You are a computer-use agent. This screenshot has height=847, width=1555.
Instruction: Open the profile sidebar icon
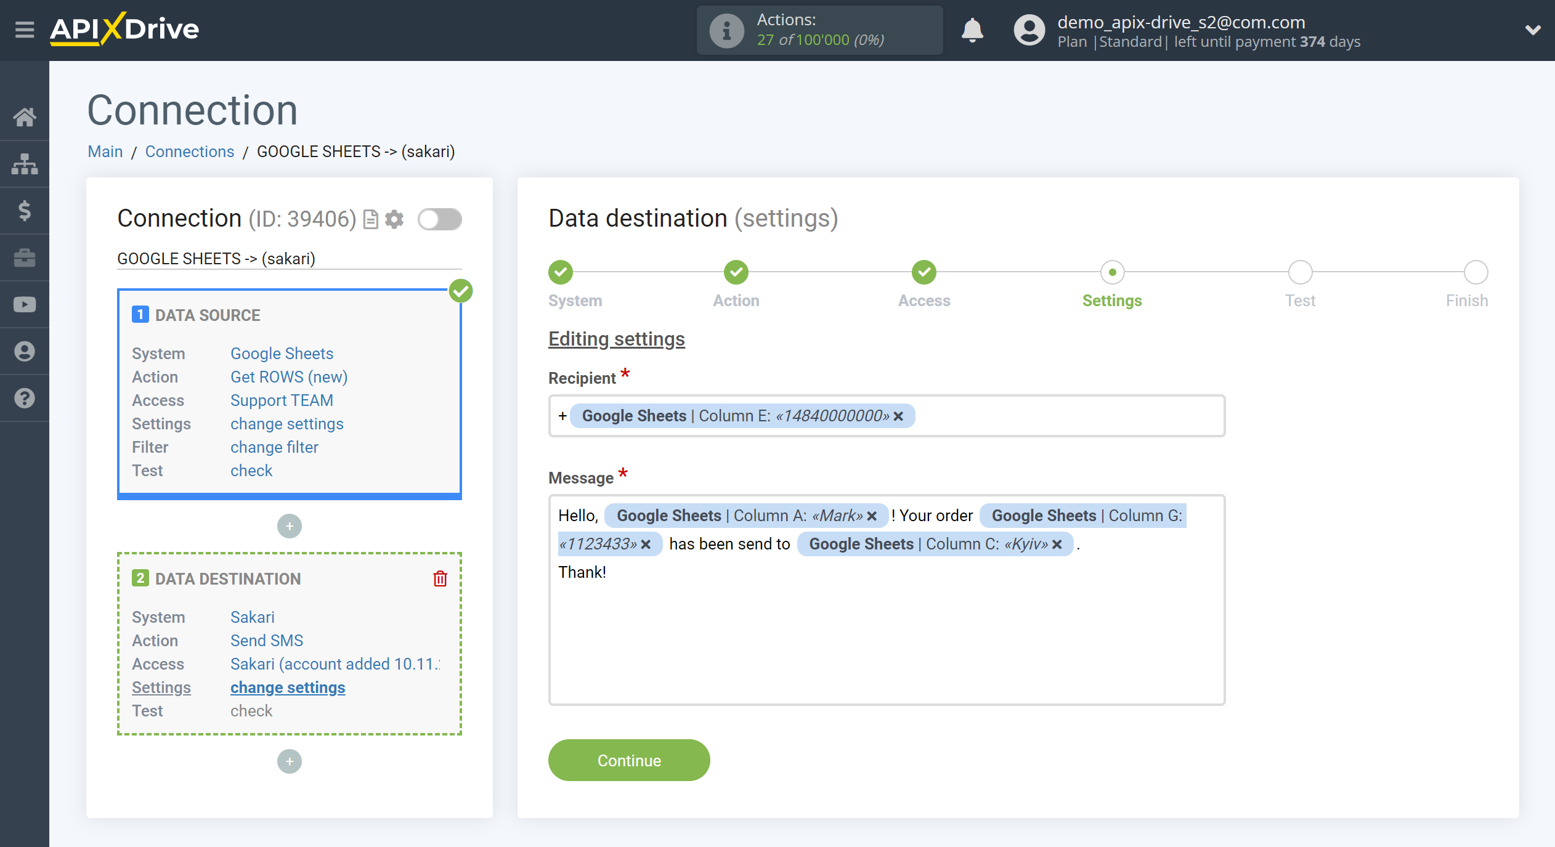coord(25,351)
